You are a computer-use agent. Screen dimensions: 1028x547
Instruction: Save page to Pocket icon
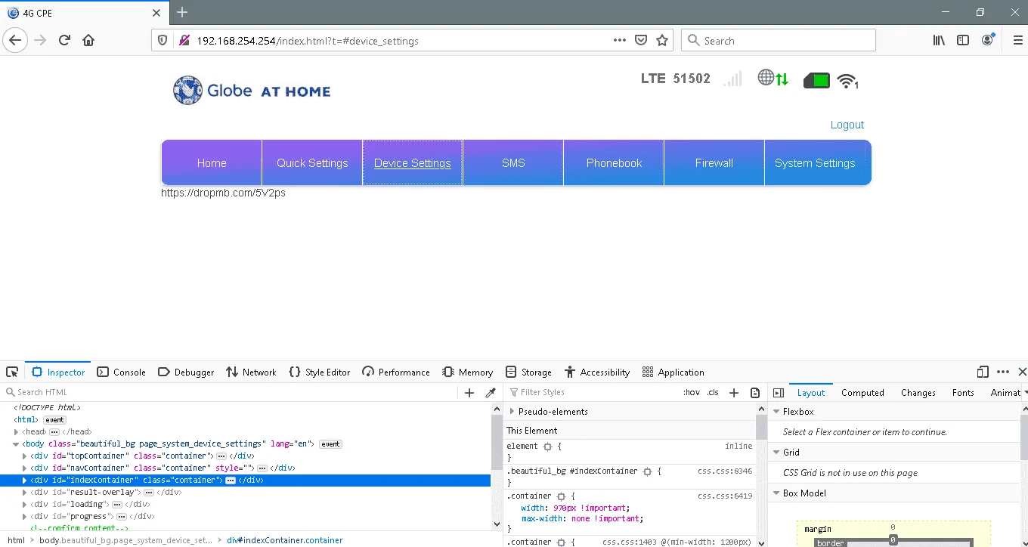point(641,41)
